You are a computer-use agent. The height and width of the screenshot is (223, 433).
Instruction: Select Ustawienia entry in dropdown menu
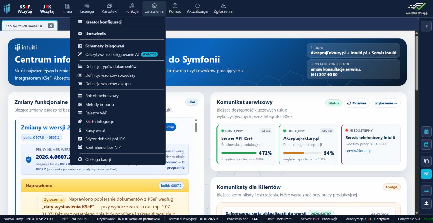117,34
